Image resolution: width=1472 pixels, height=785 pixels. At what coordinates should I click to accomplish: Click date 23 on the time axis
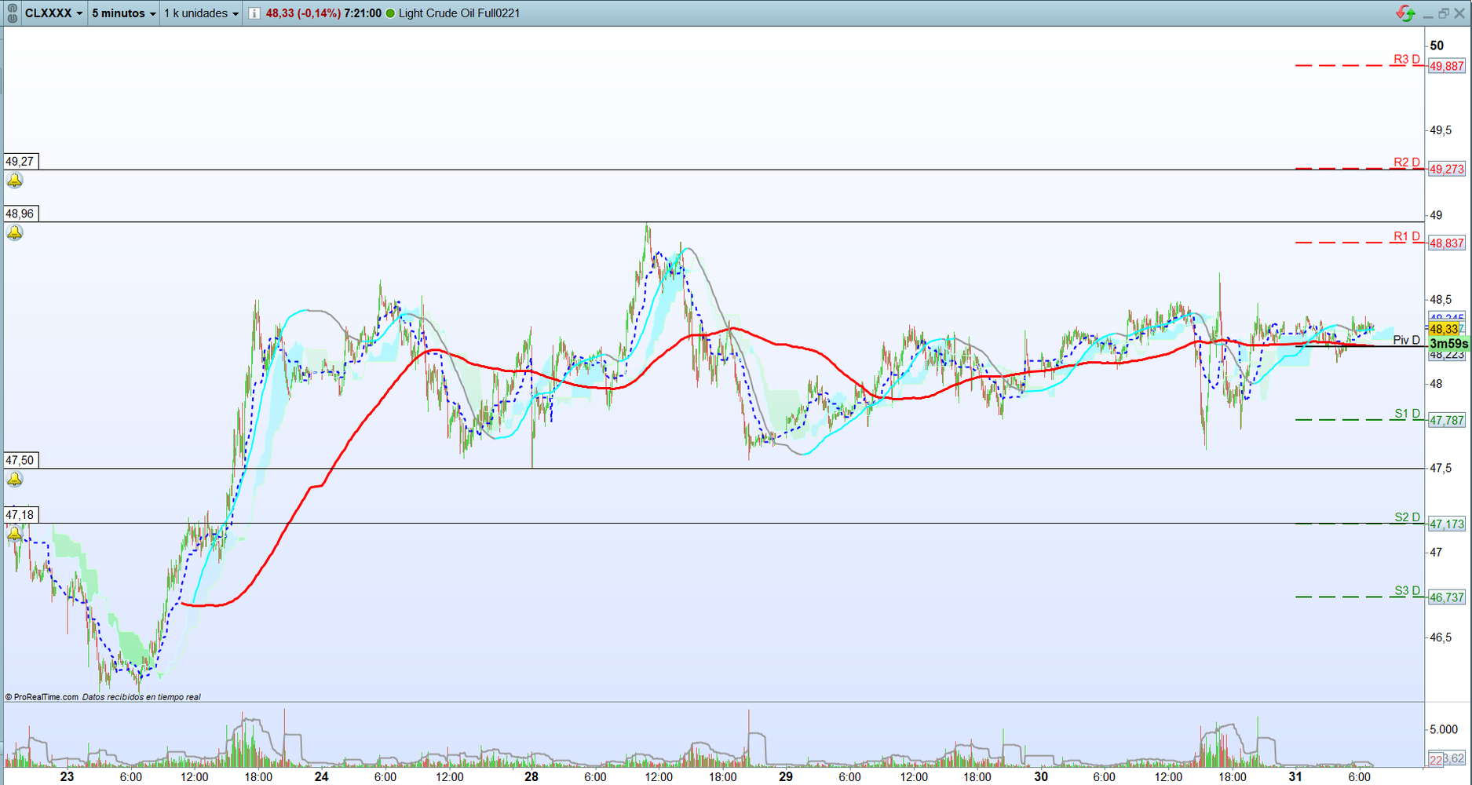point(67,776)
